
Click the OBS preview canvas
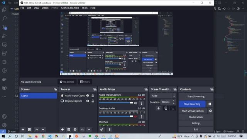tap(117, 44)
